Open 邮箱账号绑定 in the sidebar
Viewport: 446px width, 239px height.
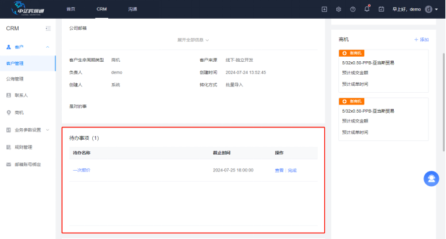28,164
